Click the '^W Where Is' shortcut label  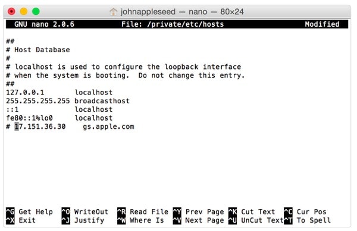coord(140,220)
